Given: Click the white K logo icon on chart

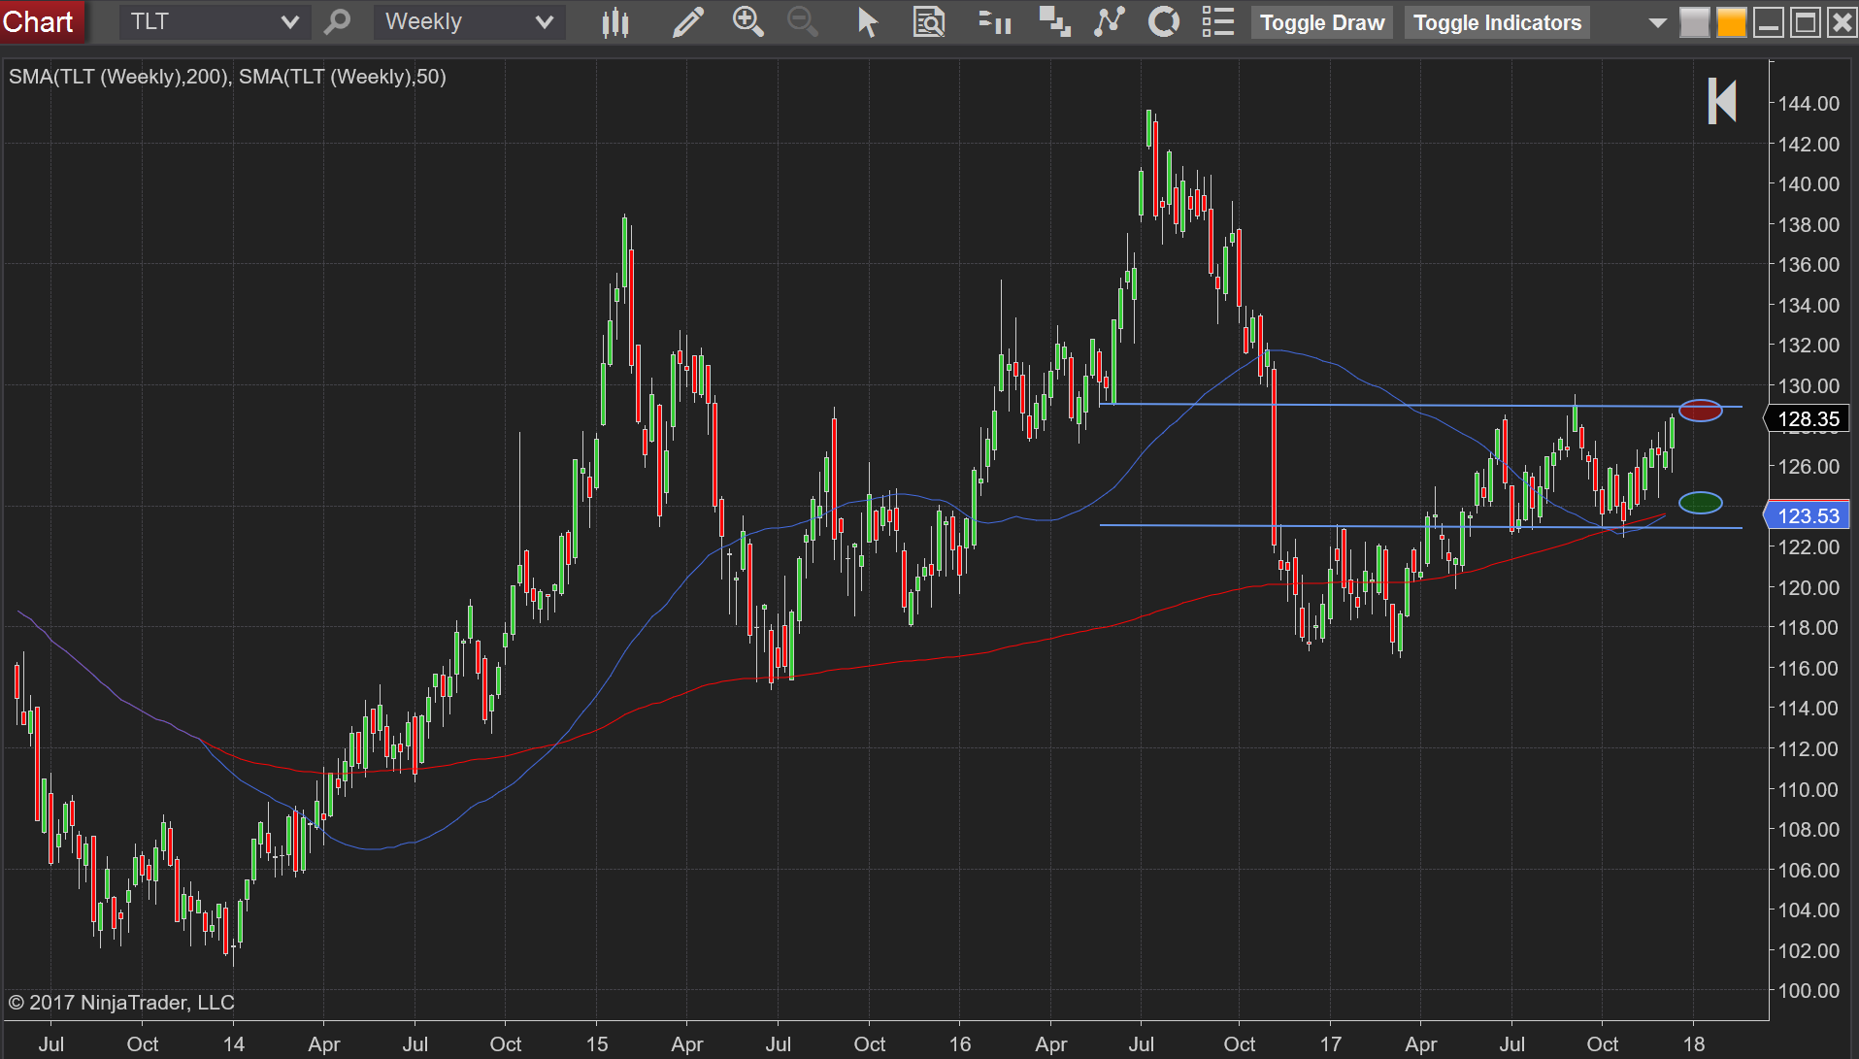Looking at the screenshot, I should coord(1722,101).
